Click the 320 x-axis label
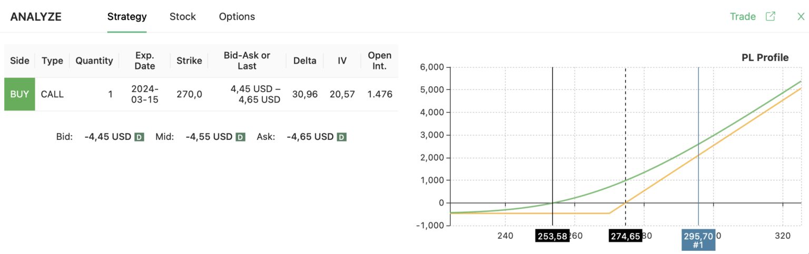Image resolution: width=809 pixels, height=254 pixels. [x=782, y=236]
